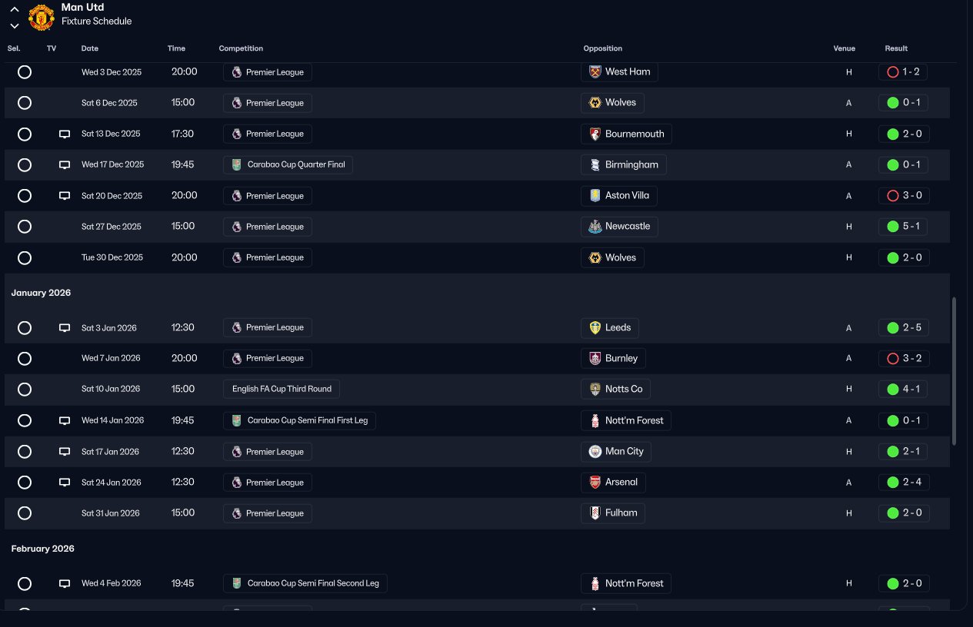Click the Man City club badge icon
The width and height of the screenshot is (973, 627).
(x=595, y=451)
